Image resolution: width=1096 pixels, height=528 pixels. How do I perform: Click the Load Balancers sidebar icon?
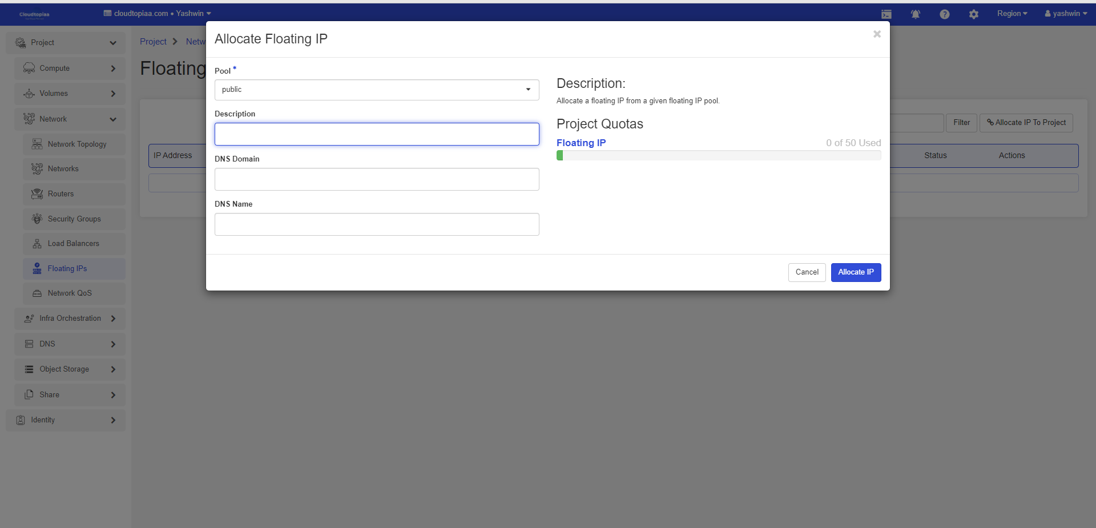37,244
